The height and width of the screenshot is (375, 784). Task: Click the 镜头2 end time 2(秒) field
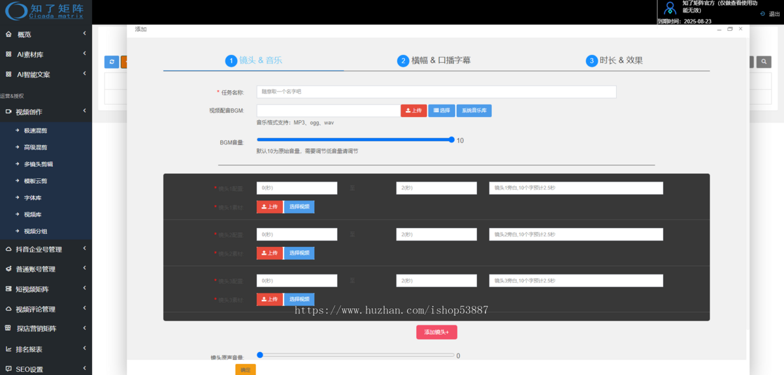pyautogui.click(x=436, y=235)
